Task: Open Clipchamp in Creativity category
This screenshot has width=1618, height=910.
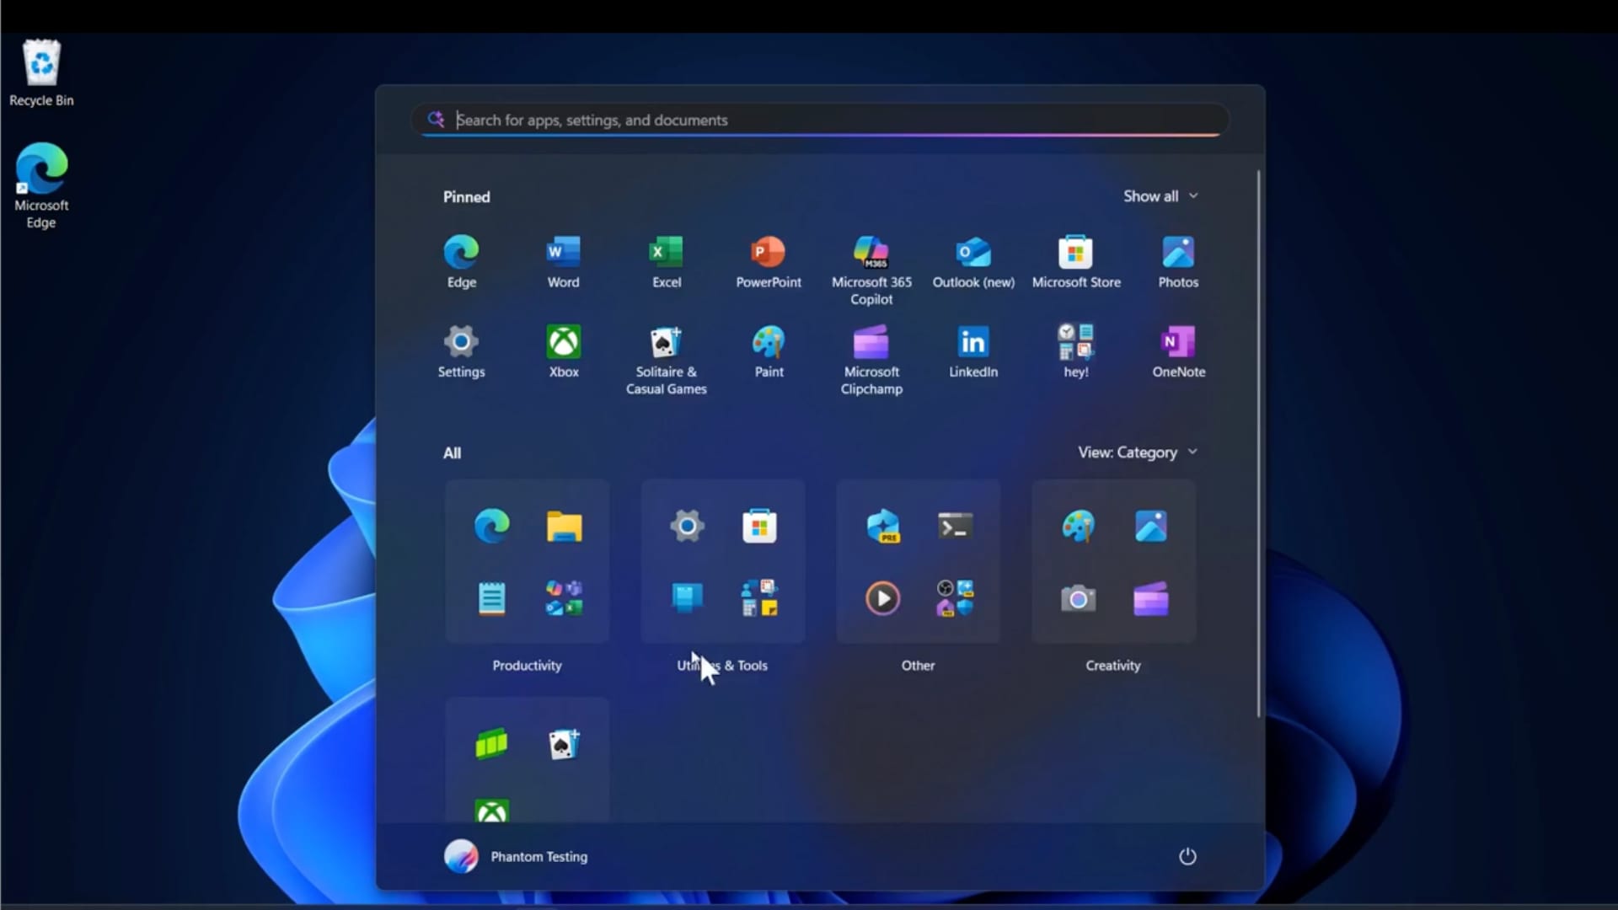Action: point(1150,598)
